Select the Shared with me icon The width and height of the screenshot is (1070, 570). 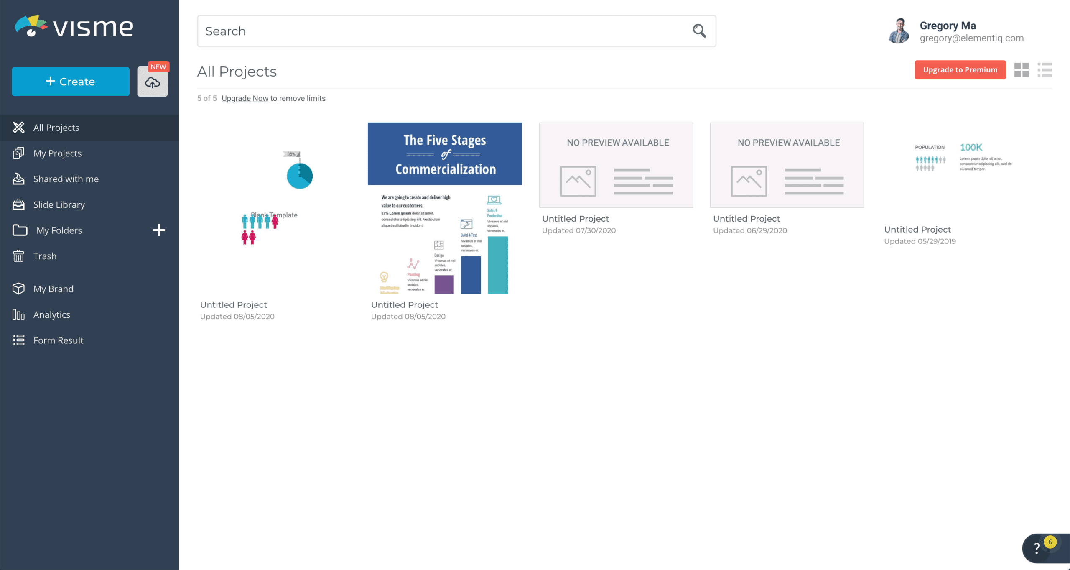pyautogui.click(x=18, y=179)
